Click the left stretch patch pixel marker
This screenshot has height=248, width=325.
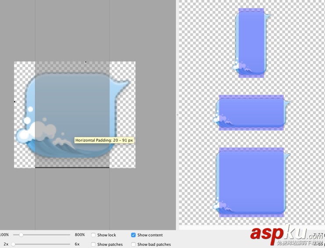point(14,102)
